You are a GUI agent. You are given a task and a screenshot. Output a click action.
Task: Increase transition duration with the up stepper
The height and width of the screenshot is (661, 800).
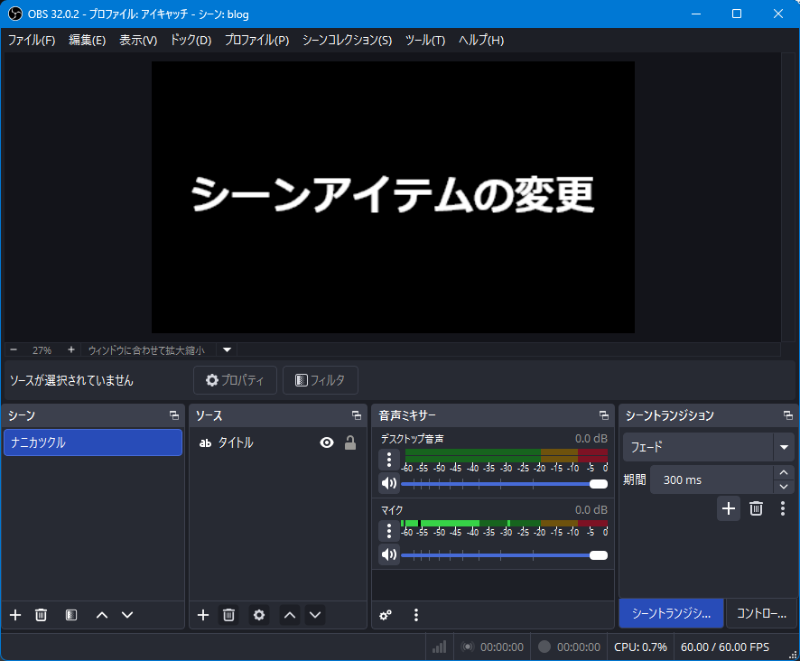click(784, 473)
